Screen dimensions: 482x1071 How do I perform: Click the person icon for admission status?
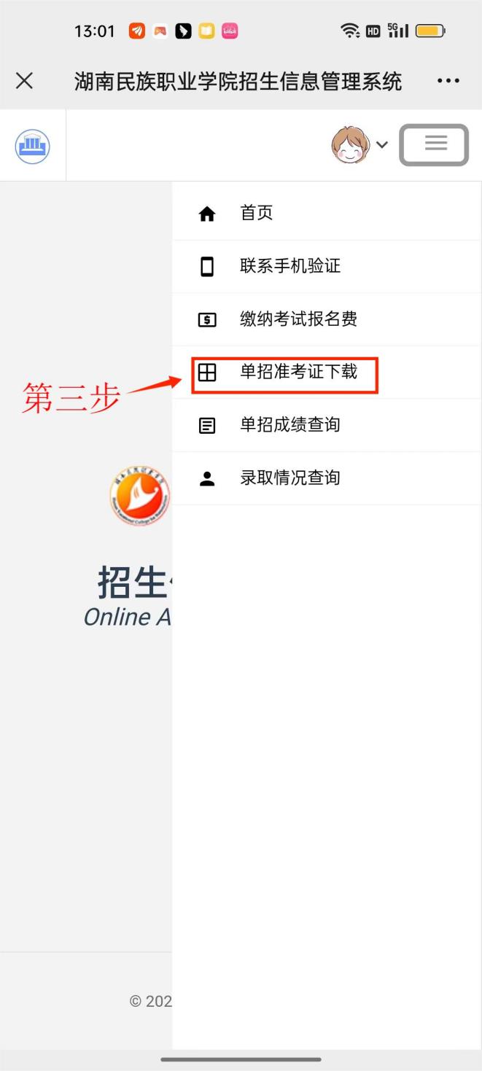click(207, 478)
